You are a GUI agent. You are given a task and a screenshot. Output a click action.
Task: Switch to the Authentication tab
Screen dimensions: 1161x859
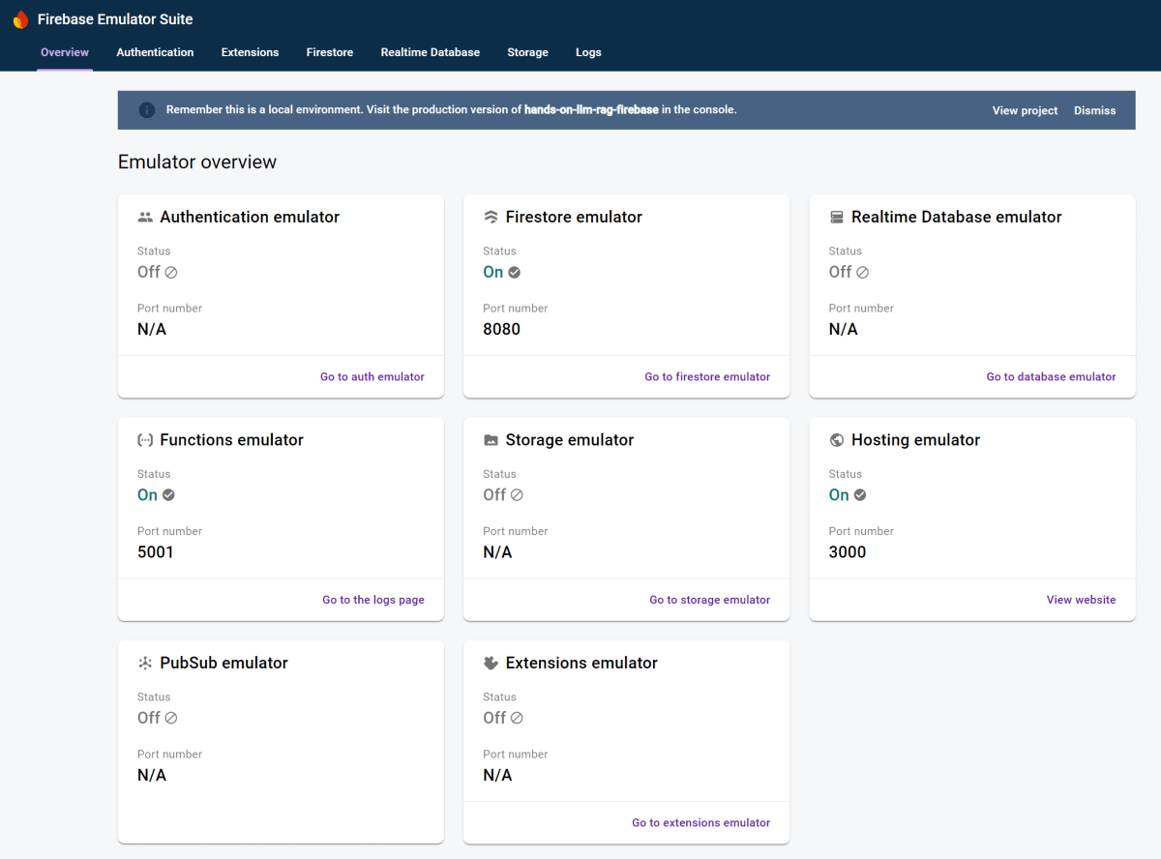155,52
